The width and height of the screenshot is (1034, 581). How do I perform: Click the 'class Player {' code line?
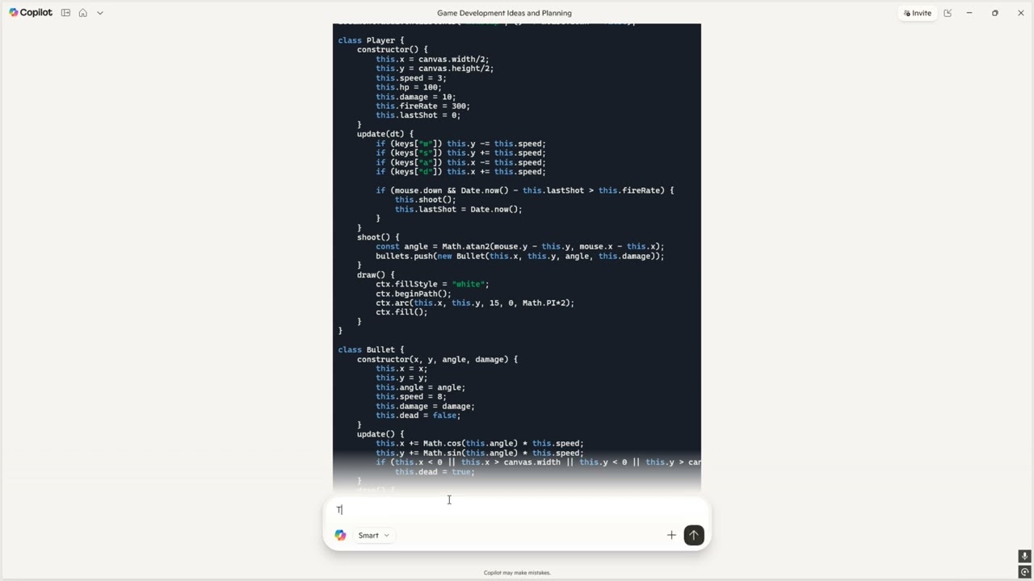click(371, 40)
